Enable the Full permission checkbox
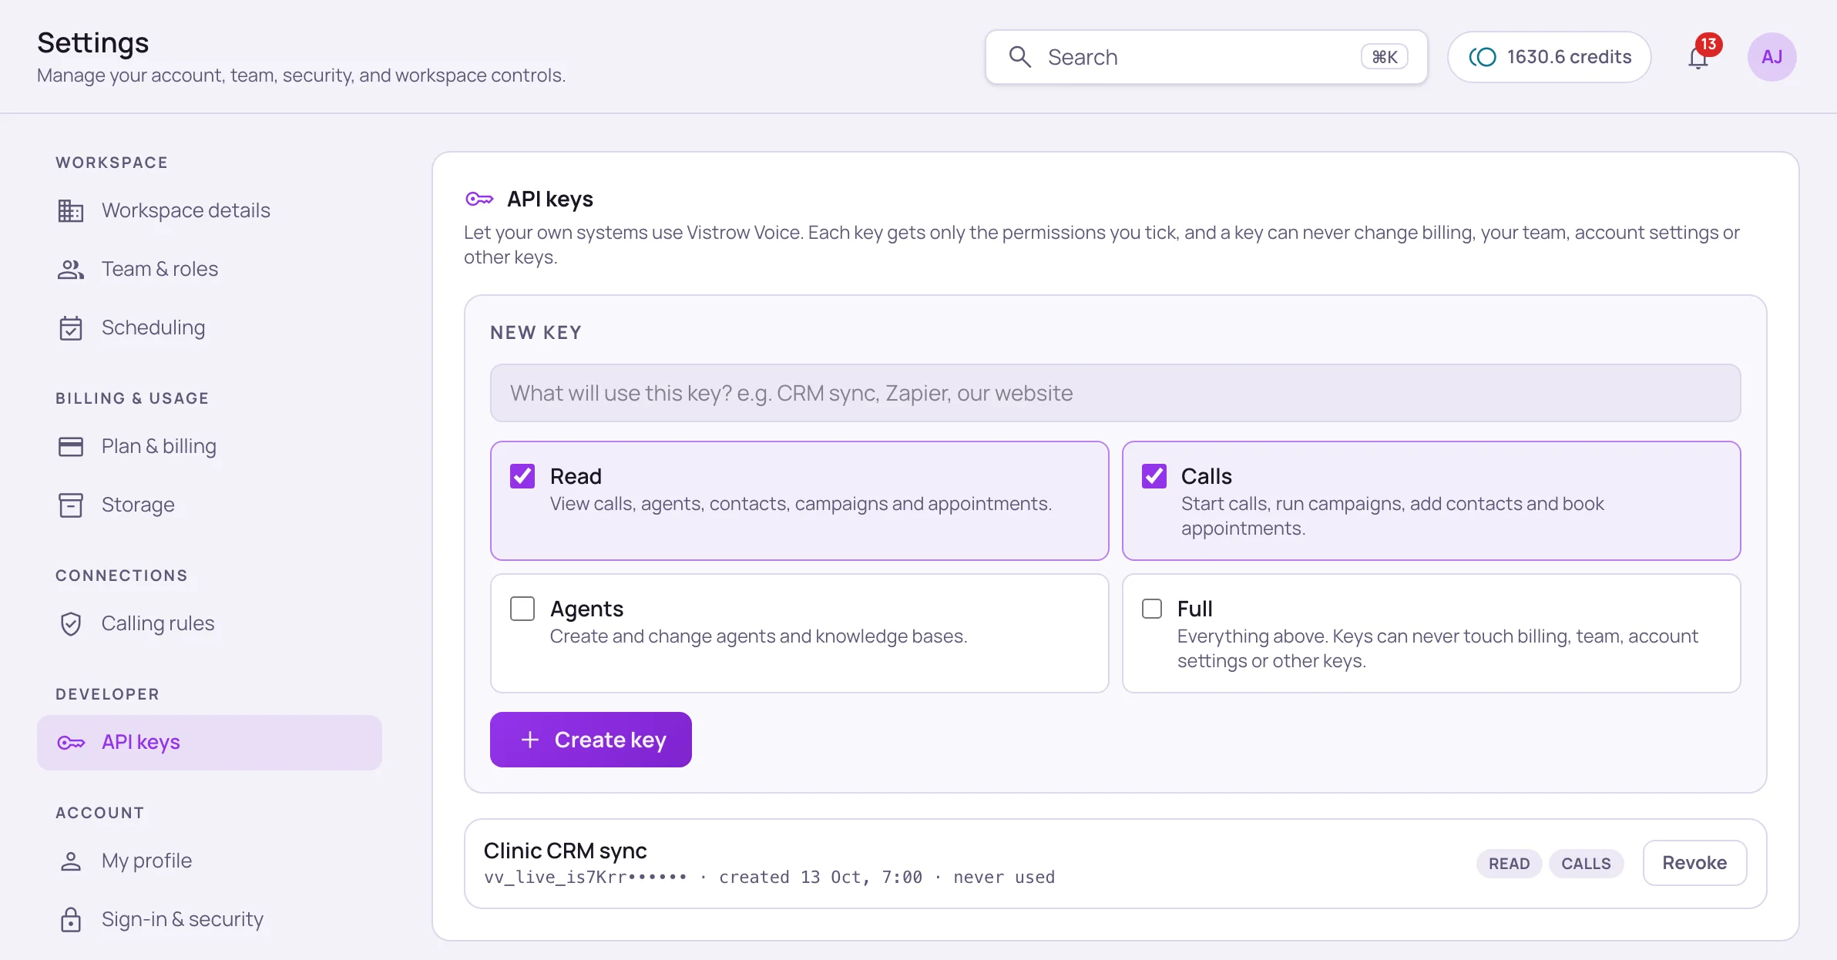The height and width of the screenshot is (960, 1837). pos(1152,609)
